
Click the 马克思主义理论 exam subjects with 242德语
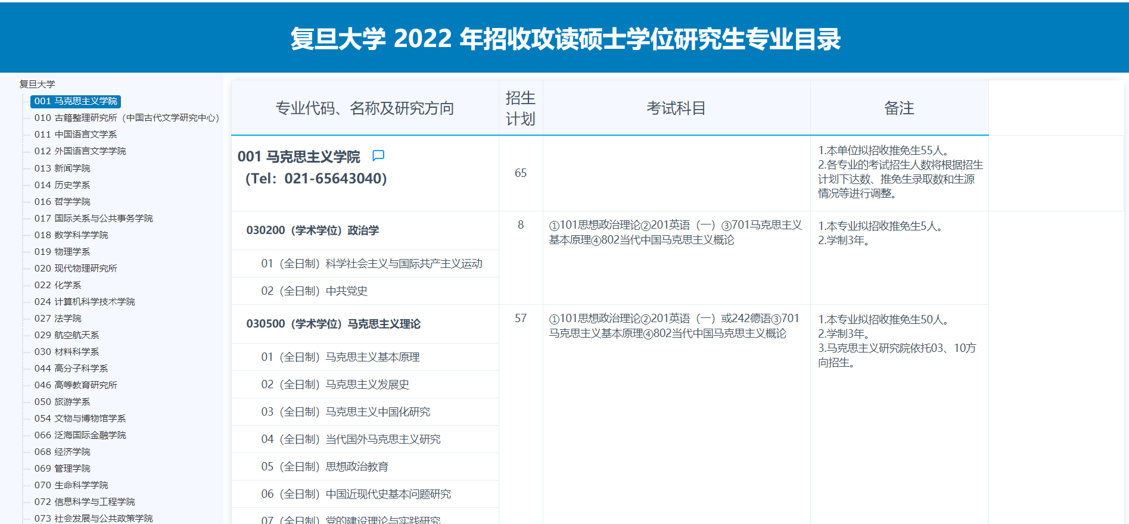coord(674,326)
